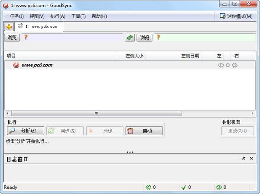Click the 同步(S) sync button
260x194 pixels.
coord(65,131)
